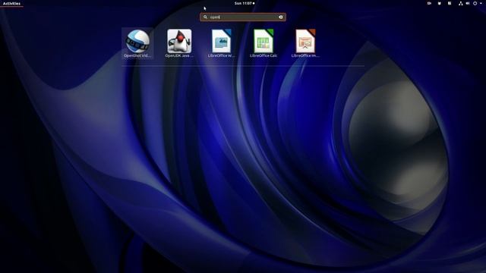Open LibreOffice Calc spreadsheet app
This screenshot has width=486, height=273.
(264, 43)
